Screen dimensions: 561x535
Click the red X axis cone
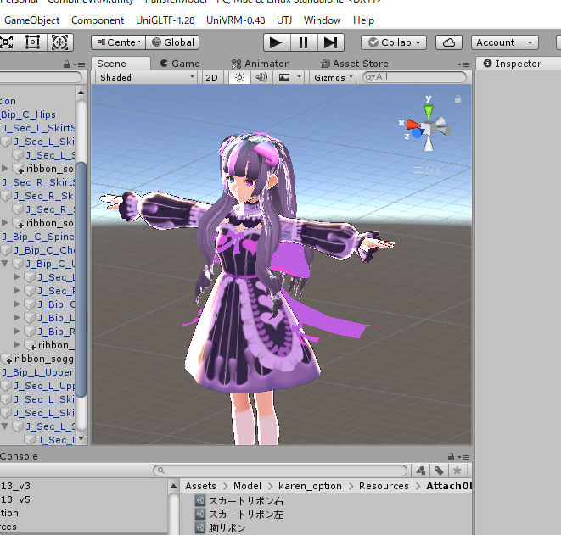point(413,125)
